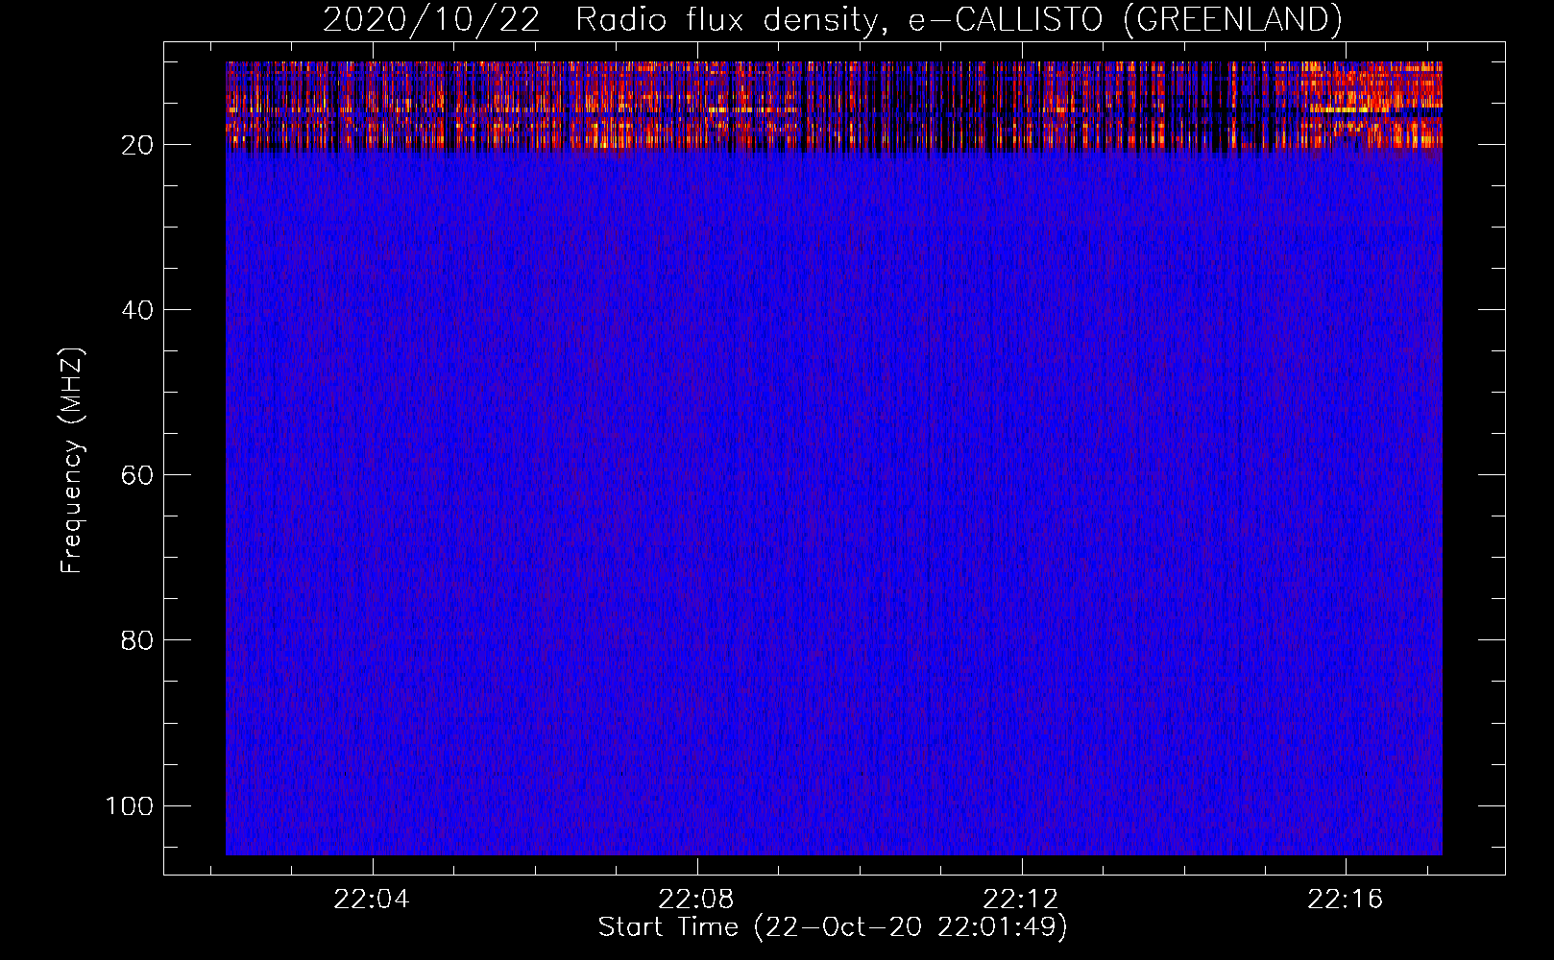Click the 60 MHz frequency tick label
This screenshot has height=960, width=1554.
pos(137,475)
